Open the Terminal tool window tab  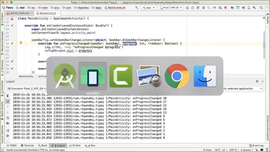coord(27,145)
